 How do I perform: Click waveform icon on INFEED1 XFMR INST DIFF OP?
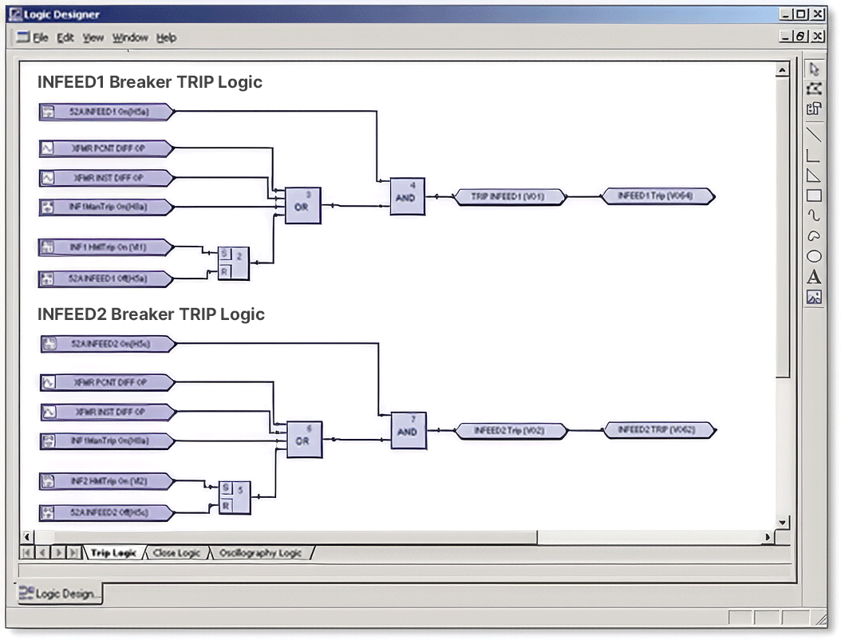[48, 178]
